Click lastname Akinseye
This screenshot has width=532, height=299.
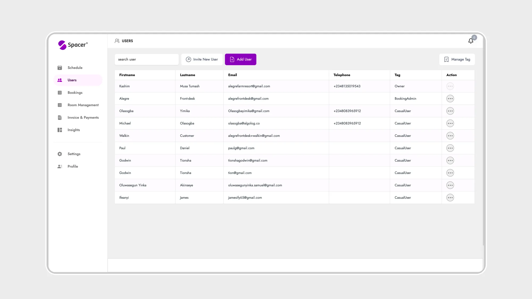(x=186, y=185)
